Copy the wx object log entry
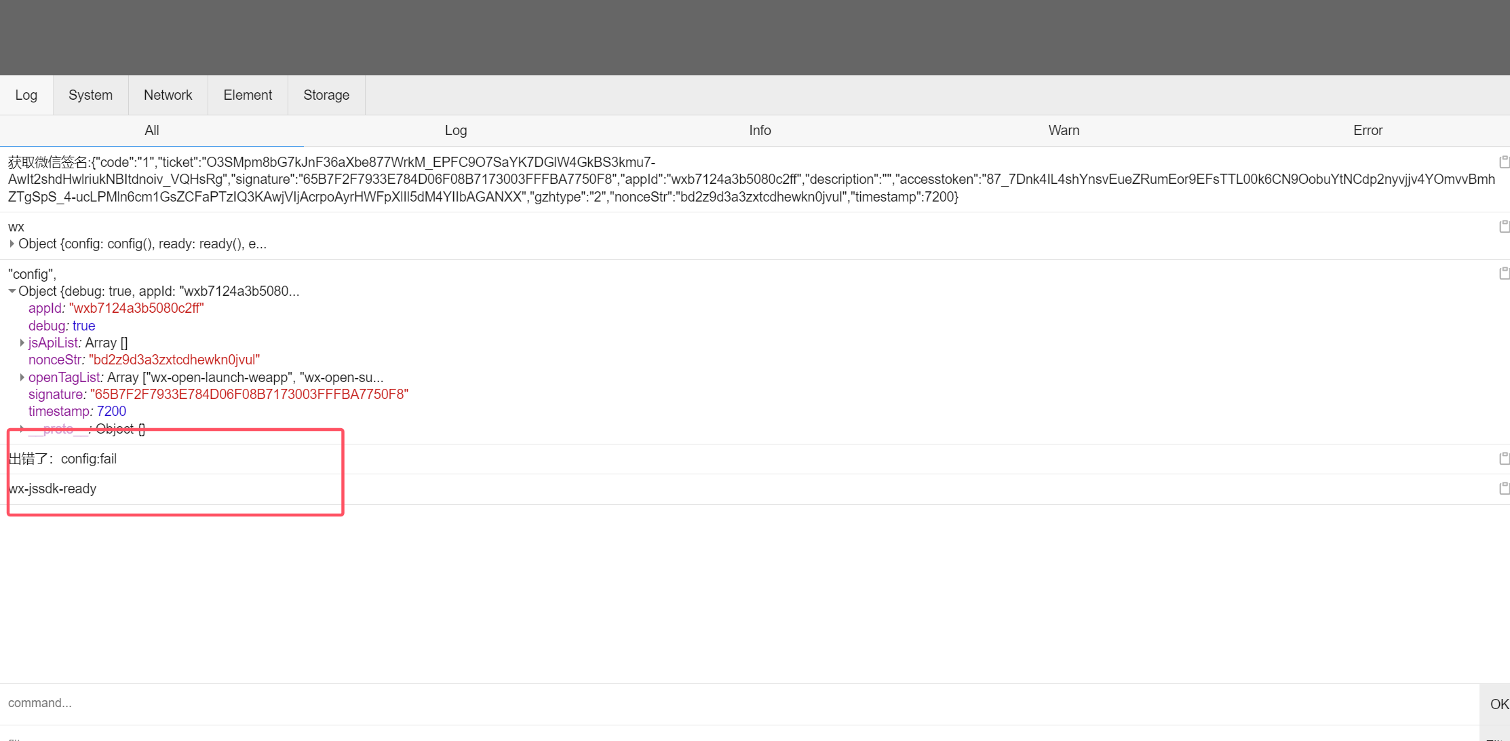 1503,226
